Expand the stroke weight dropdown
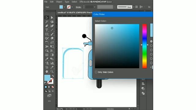 95,7
